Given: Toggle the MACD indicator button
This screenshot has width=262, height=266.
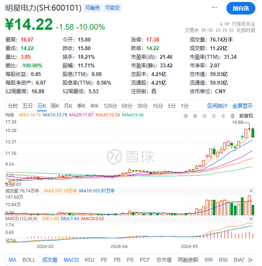Looking at the screenshot, I should pyautogui.click(x=71, y=260).
